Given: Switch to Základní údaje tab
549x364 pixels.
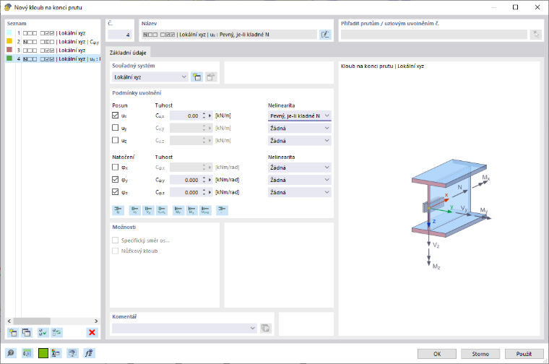Looking at the screenshot, I should pyautogui.click(x=128, y=53).
